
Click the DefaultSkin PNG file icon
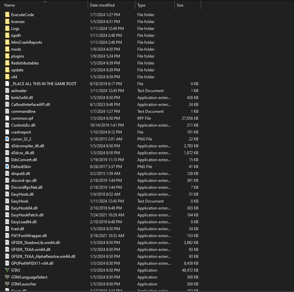[x=7, y=167]
